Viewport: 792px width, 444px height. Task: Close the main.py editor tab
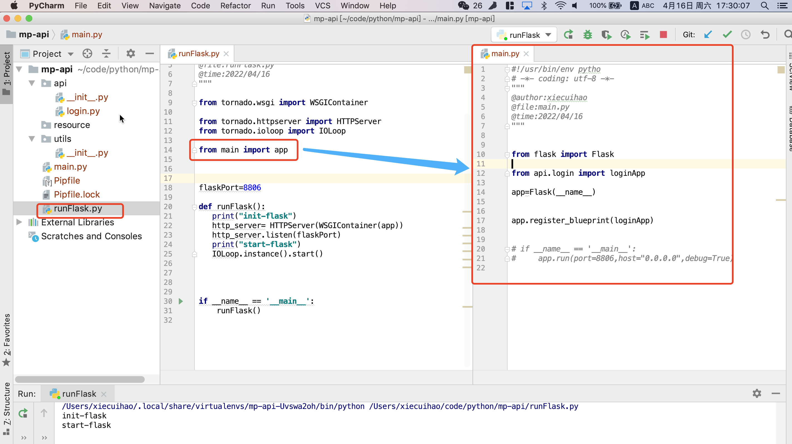[526, 54]
